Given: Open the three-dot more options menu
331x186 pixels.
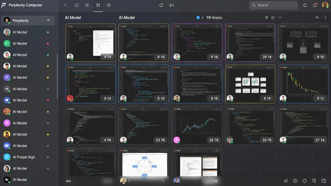Looking at the screenshot, I should pyautogui.click(x=325, y=18).
